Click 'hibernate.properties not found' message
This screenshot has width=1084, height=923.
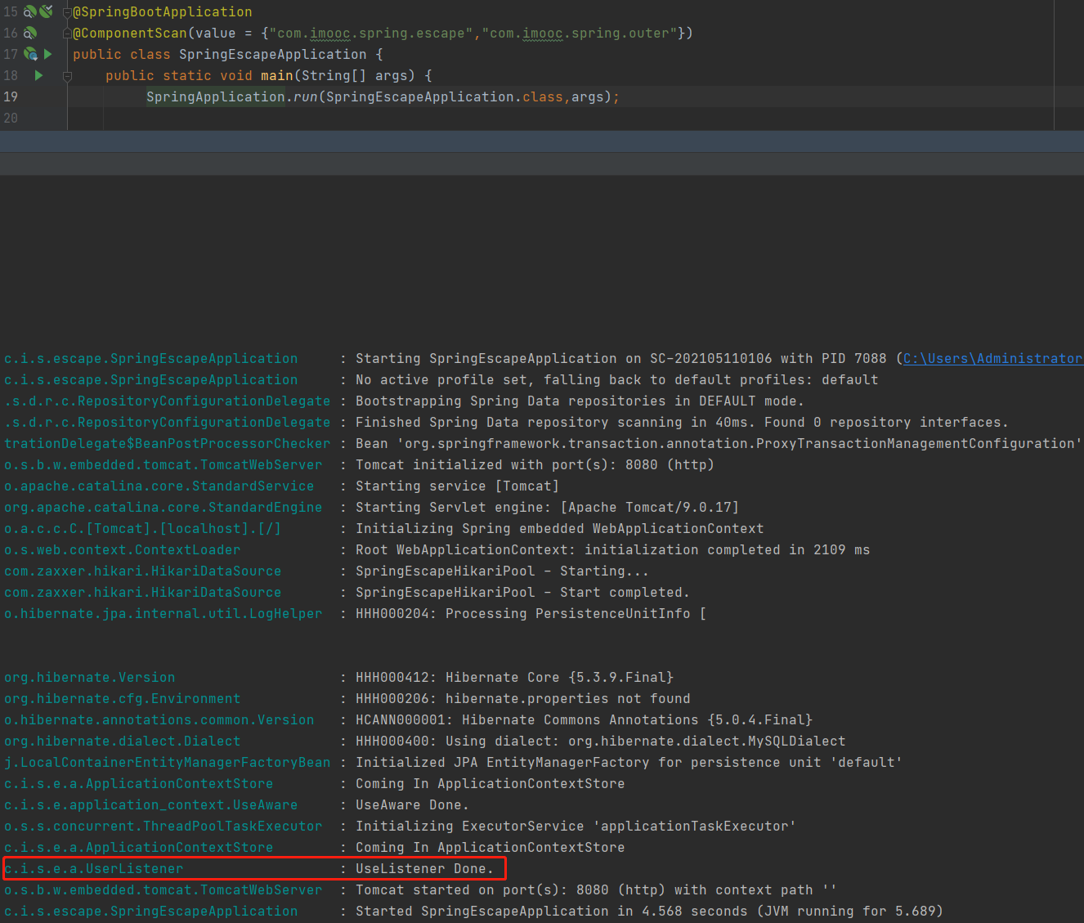[522, 698]
